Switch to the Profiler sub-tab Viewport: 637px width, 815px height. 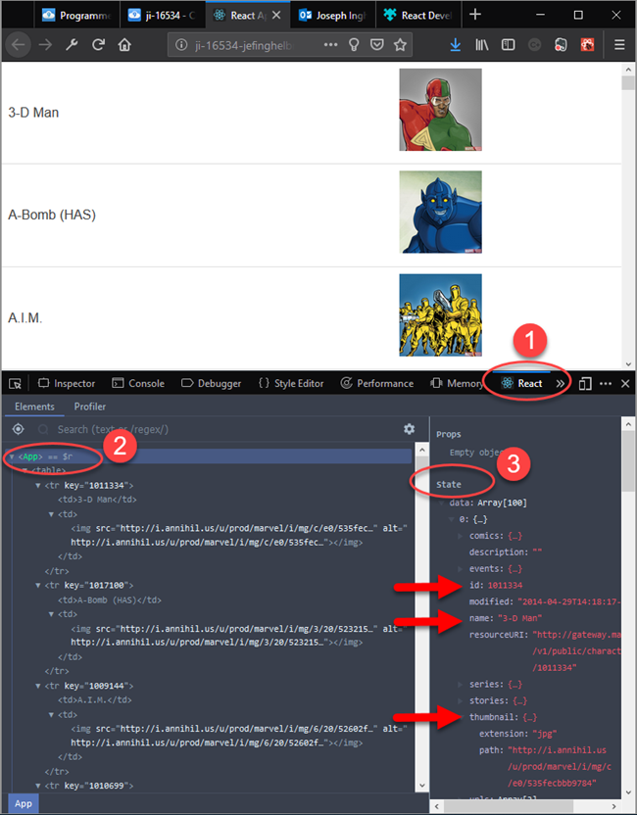(x=89, y=407)
